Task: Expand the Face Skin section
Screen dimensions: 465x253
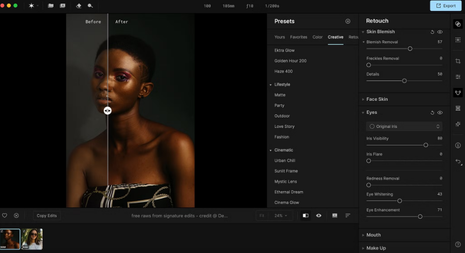Action: point(363,99)
